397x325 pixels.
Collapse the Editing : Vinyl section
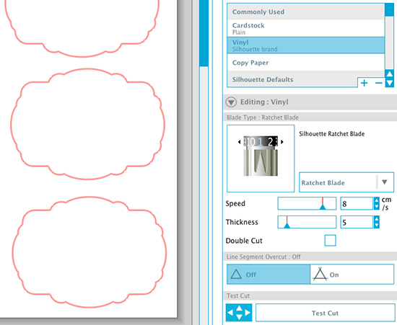click(x=231, y=102)
